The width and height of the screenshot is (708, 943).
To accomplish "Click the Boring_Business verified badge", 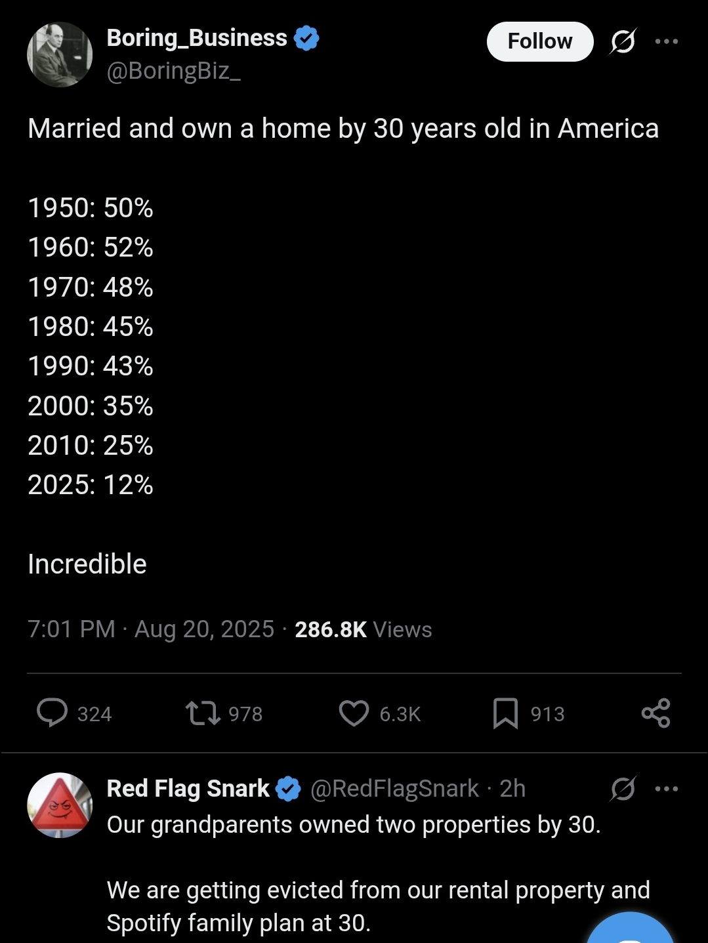I will (306, 38).
